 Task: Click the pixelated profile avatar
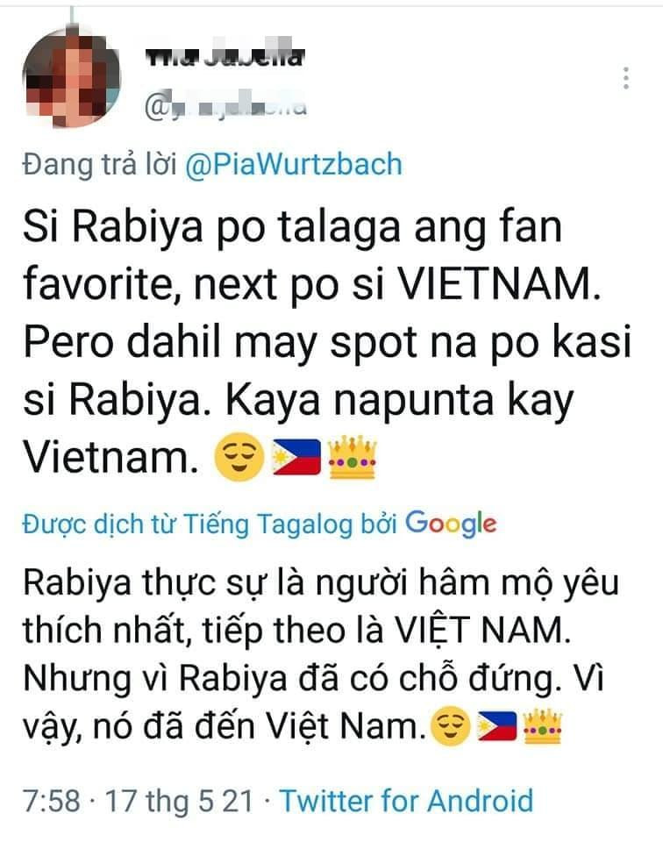click(x=71, y=78)
